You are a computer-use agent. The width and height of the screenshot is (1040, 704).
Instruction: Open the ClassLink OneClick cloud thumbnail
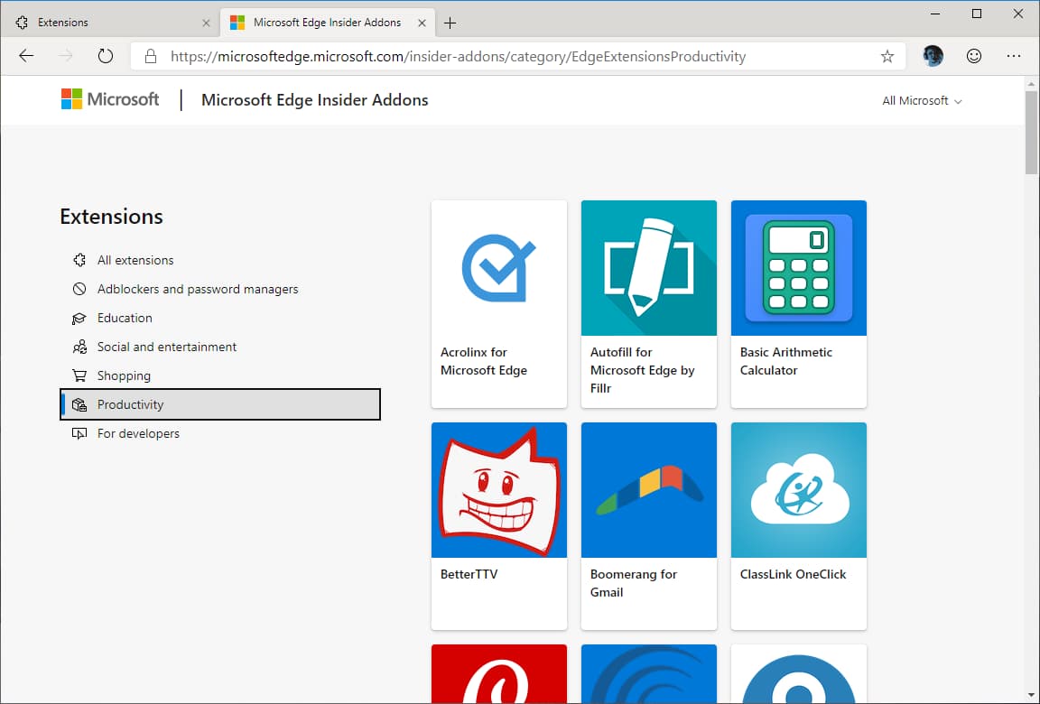tap(799, 490)
